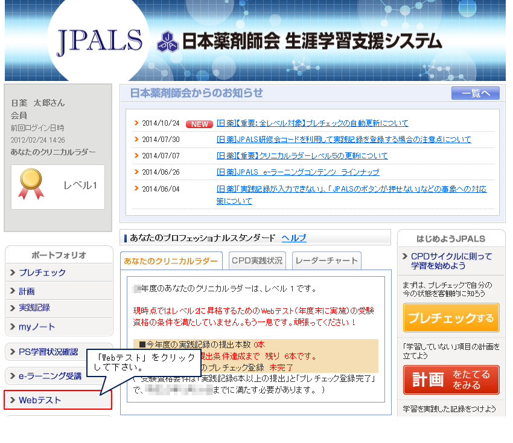Screen dimensions: 513x443
Task: Open CPDサイクルに則って学習を始めよう link
Action: click(x=451, y=261)
